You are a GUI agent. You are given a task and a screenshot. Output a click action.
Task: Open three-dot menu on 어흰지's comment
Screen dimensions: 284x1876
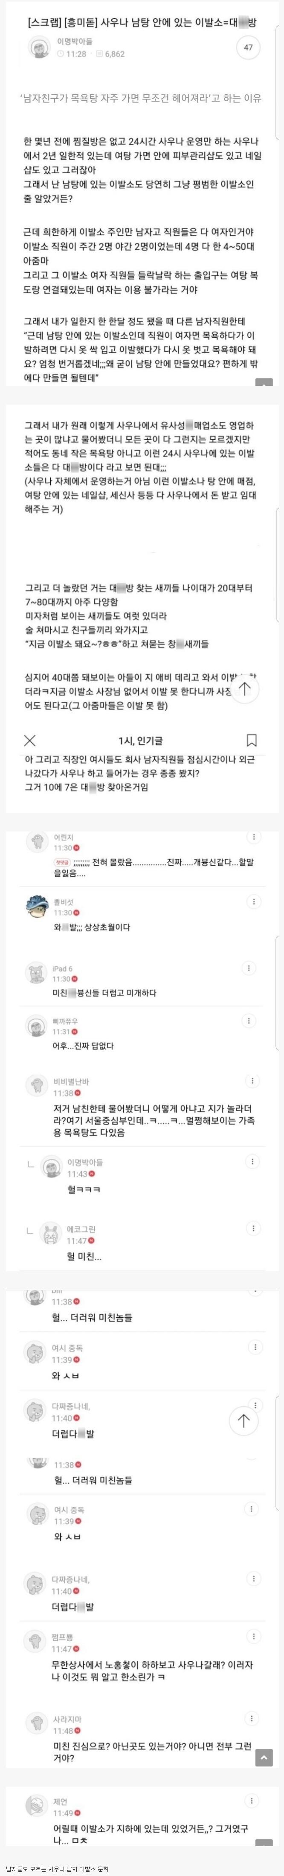coord(253,838)
